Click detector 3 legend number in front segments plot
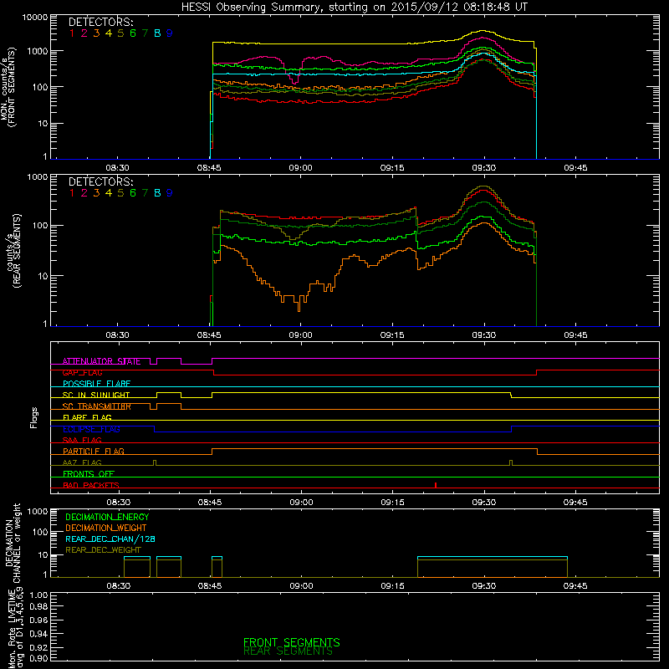Viewport: 669px width, 669px height. pyautogui.click(x=96, y=33)
